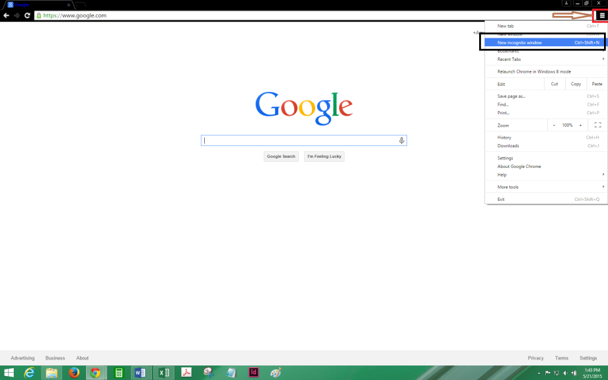The image size is (608, 380).
Task: Click the fullscreen icon in Zoom row
Action: 598,125
